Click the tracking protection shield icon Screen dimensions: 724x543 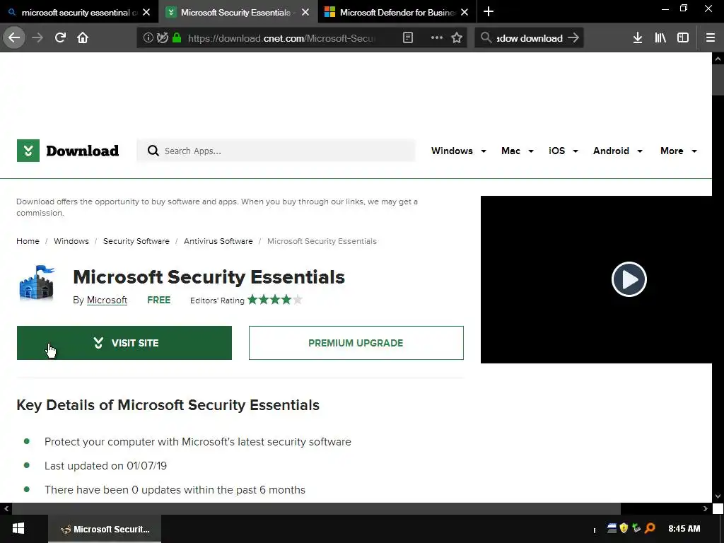[162, 38]
